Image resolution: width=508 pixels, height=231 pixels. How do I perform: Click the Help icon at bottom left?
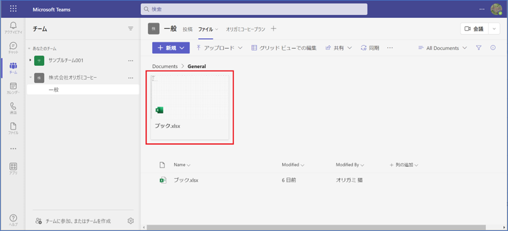click(13, 219)
